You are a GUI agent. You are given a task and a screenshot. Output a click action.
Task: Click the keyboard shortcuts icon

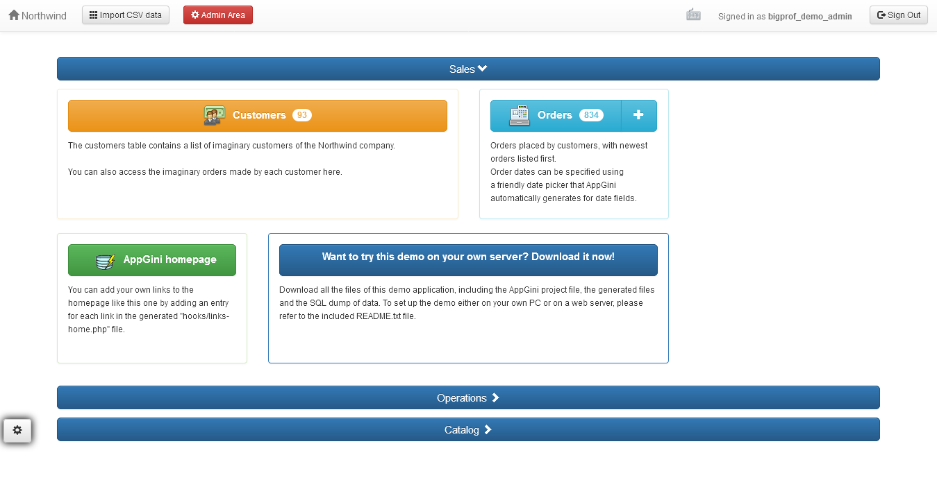693,15
